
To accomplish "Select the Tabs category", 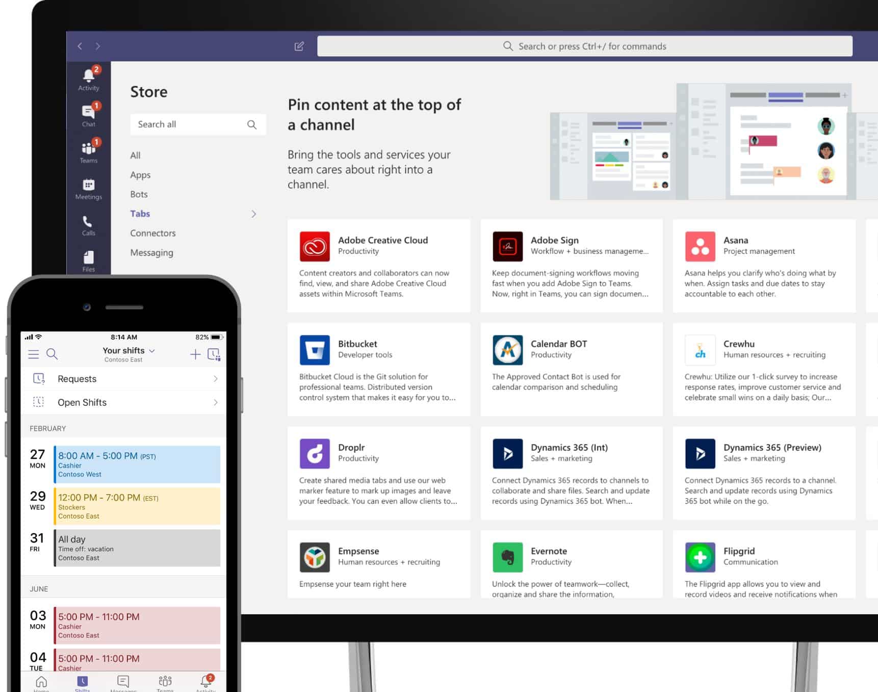I will pyautogui.click(x=140, y=214).
